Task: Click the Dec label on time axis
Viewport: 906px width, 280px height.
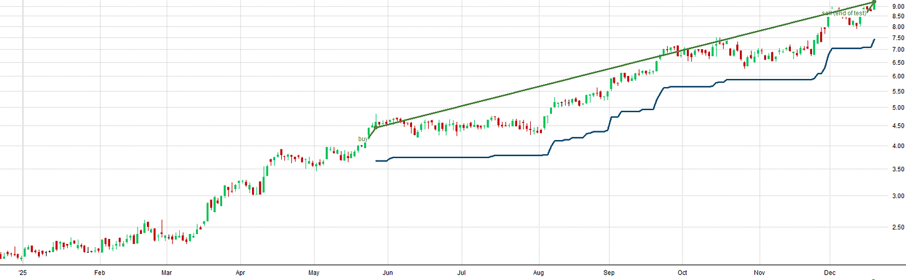Action: [x=829, y=273]
